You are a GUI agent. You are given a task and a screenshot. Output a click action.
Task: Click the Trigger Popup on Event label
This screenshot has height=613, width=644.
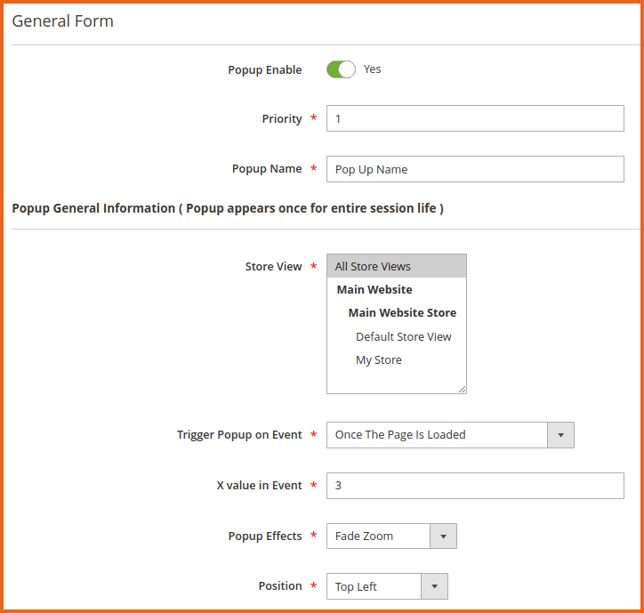[x=239, y=435]
